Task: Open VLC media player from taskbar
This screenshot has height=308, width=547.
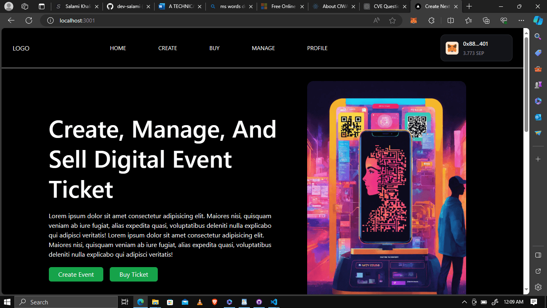Action: coord(199,302)
